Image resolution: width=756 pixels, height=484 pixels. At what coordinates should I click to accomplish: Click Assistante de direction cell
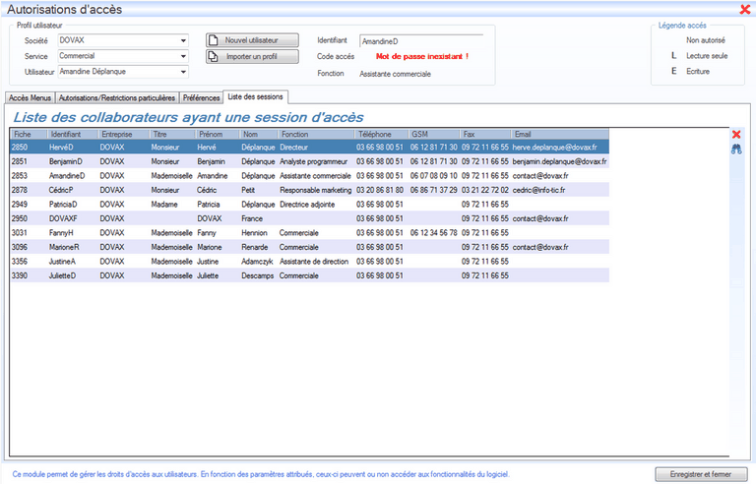(x=314, y=262)
